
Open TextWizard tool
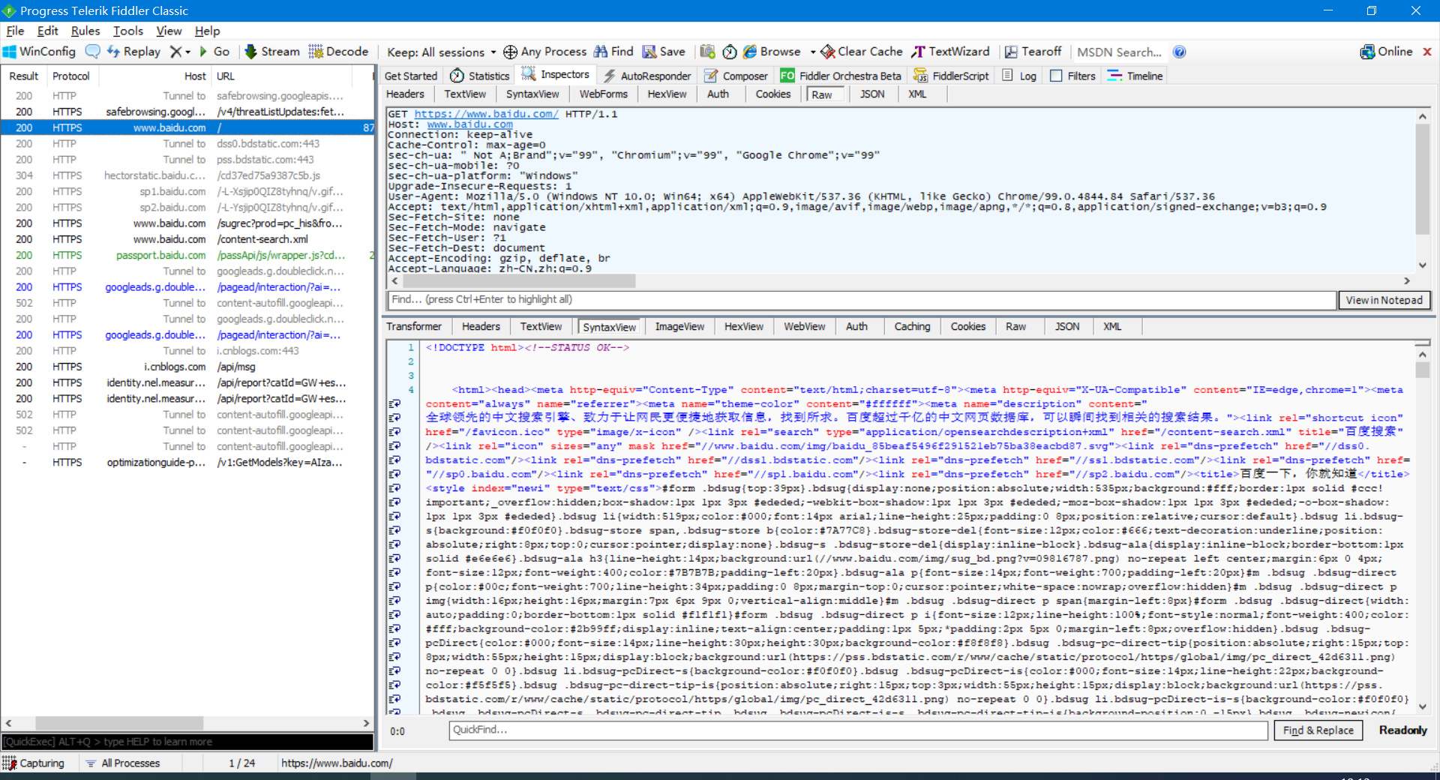point(951,52)
